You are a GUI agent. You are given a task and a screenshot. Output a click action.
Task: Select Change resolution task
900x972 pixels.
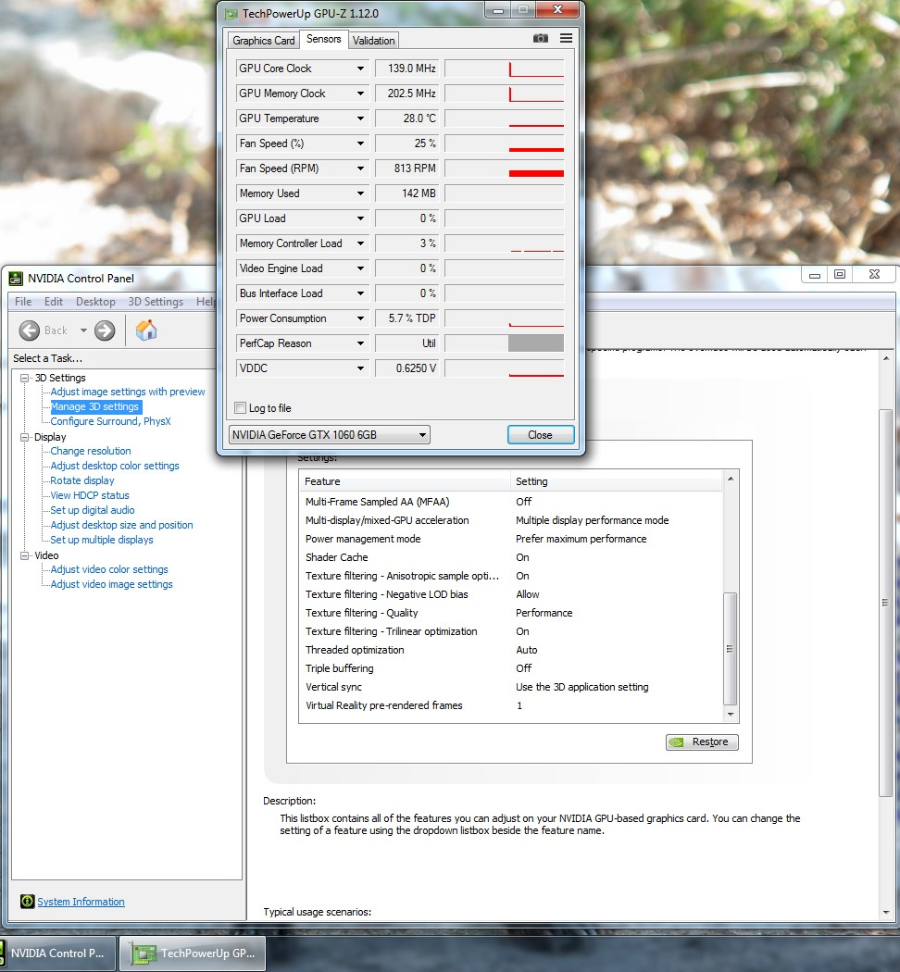tap(91, 452)
